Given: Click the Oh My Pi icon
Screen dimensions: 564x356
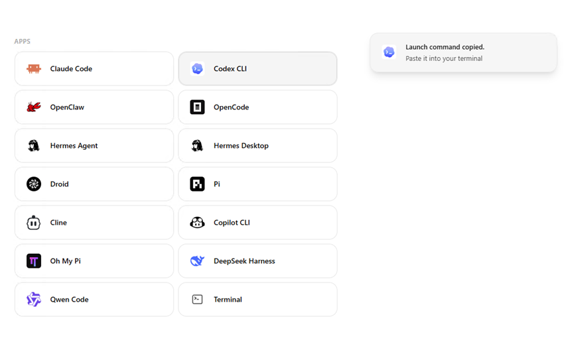Looking at the screenshot, I should pos(34,261).
